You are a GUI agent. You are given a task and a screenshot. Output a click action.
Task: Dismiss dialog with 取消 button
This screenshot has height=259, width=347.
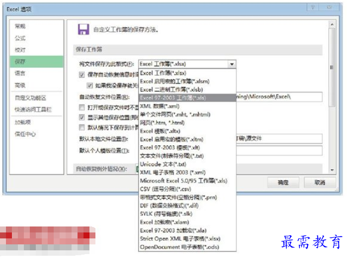coord(320,183)
